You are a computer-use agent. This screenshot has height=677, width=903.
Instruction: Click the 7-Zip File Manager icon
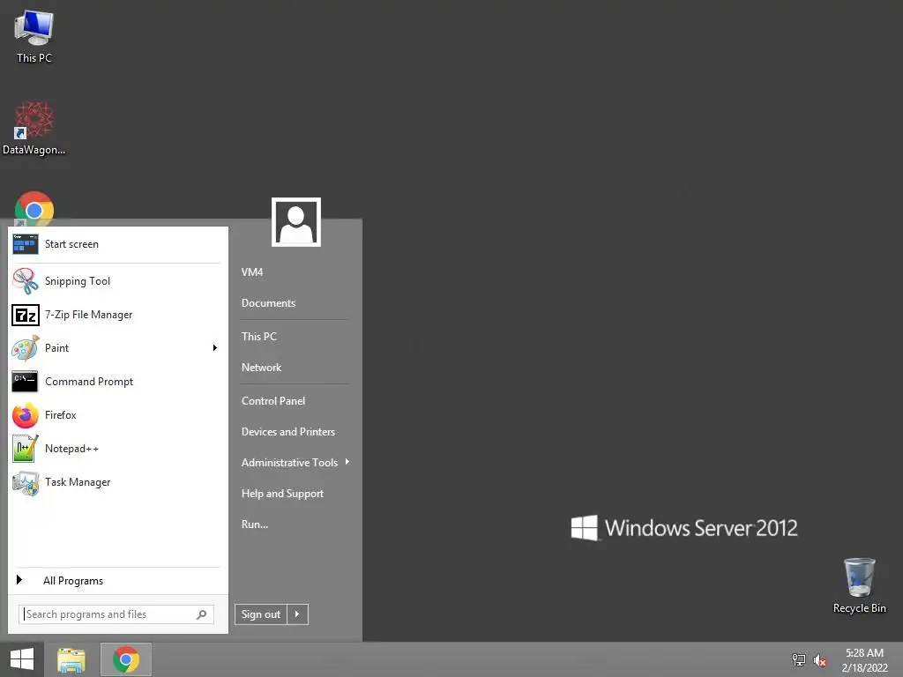[x=25, y=315]
